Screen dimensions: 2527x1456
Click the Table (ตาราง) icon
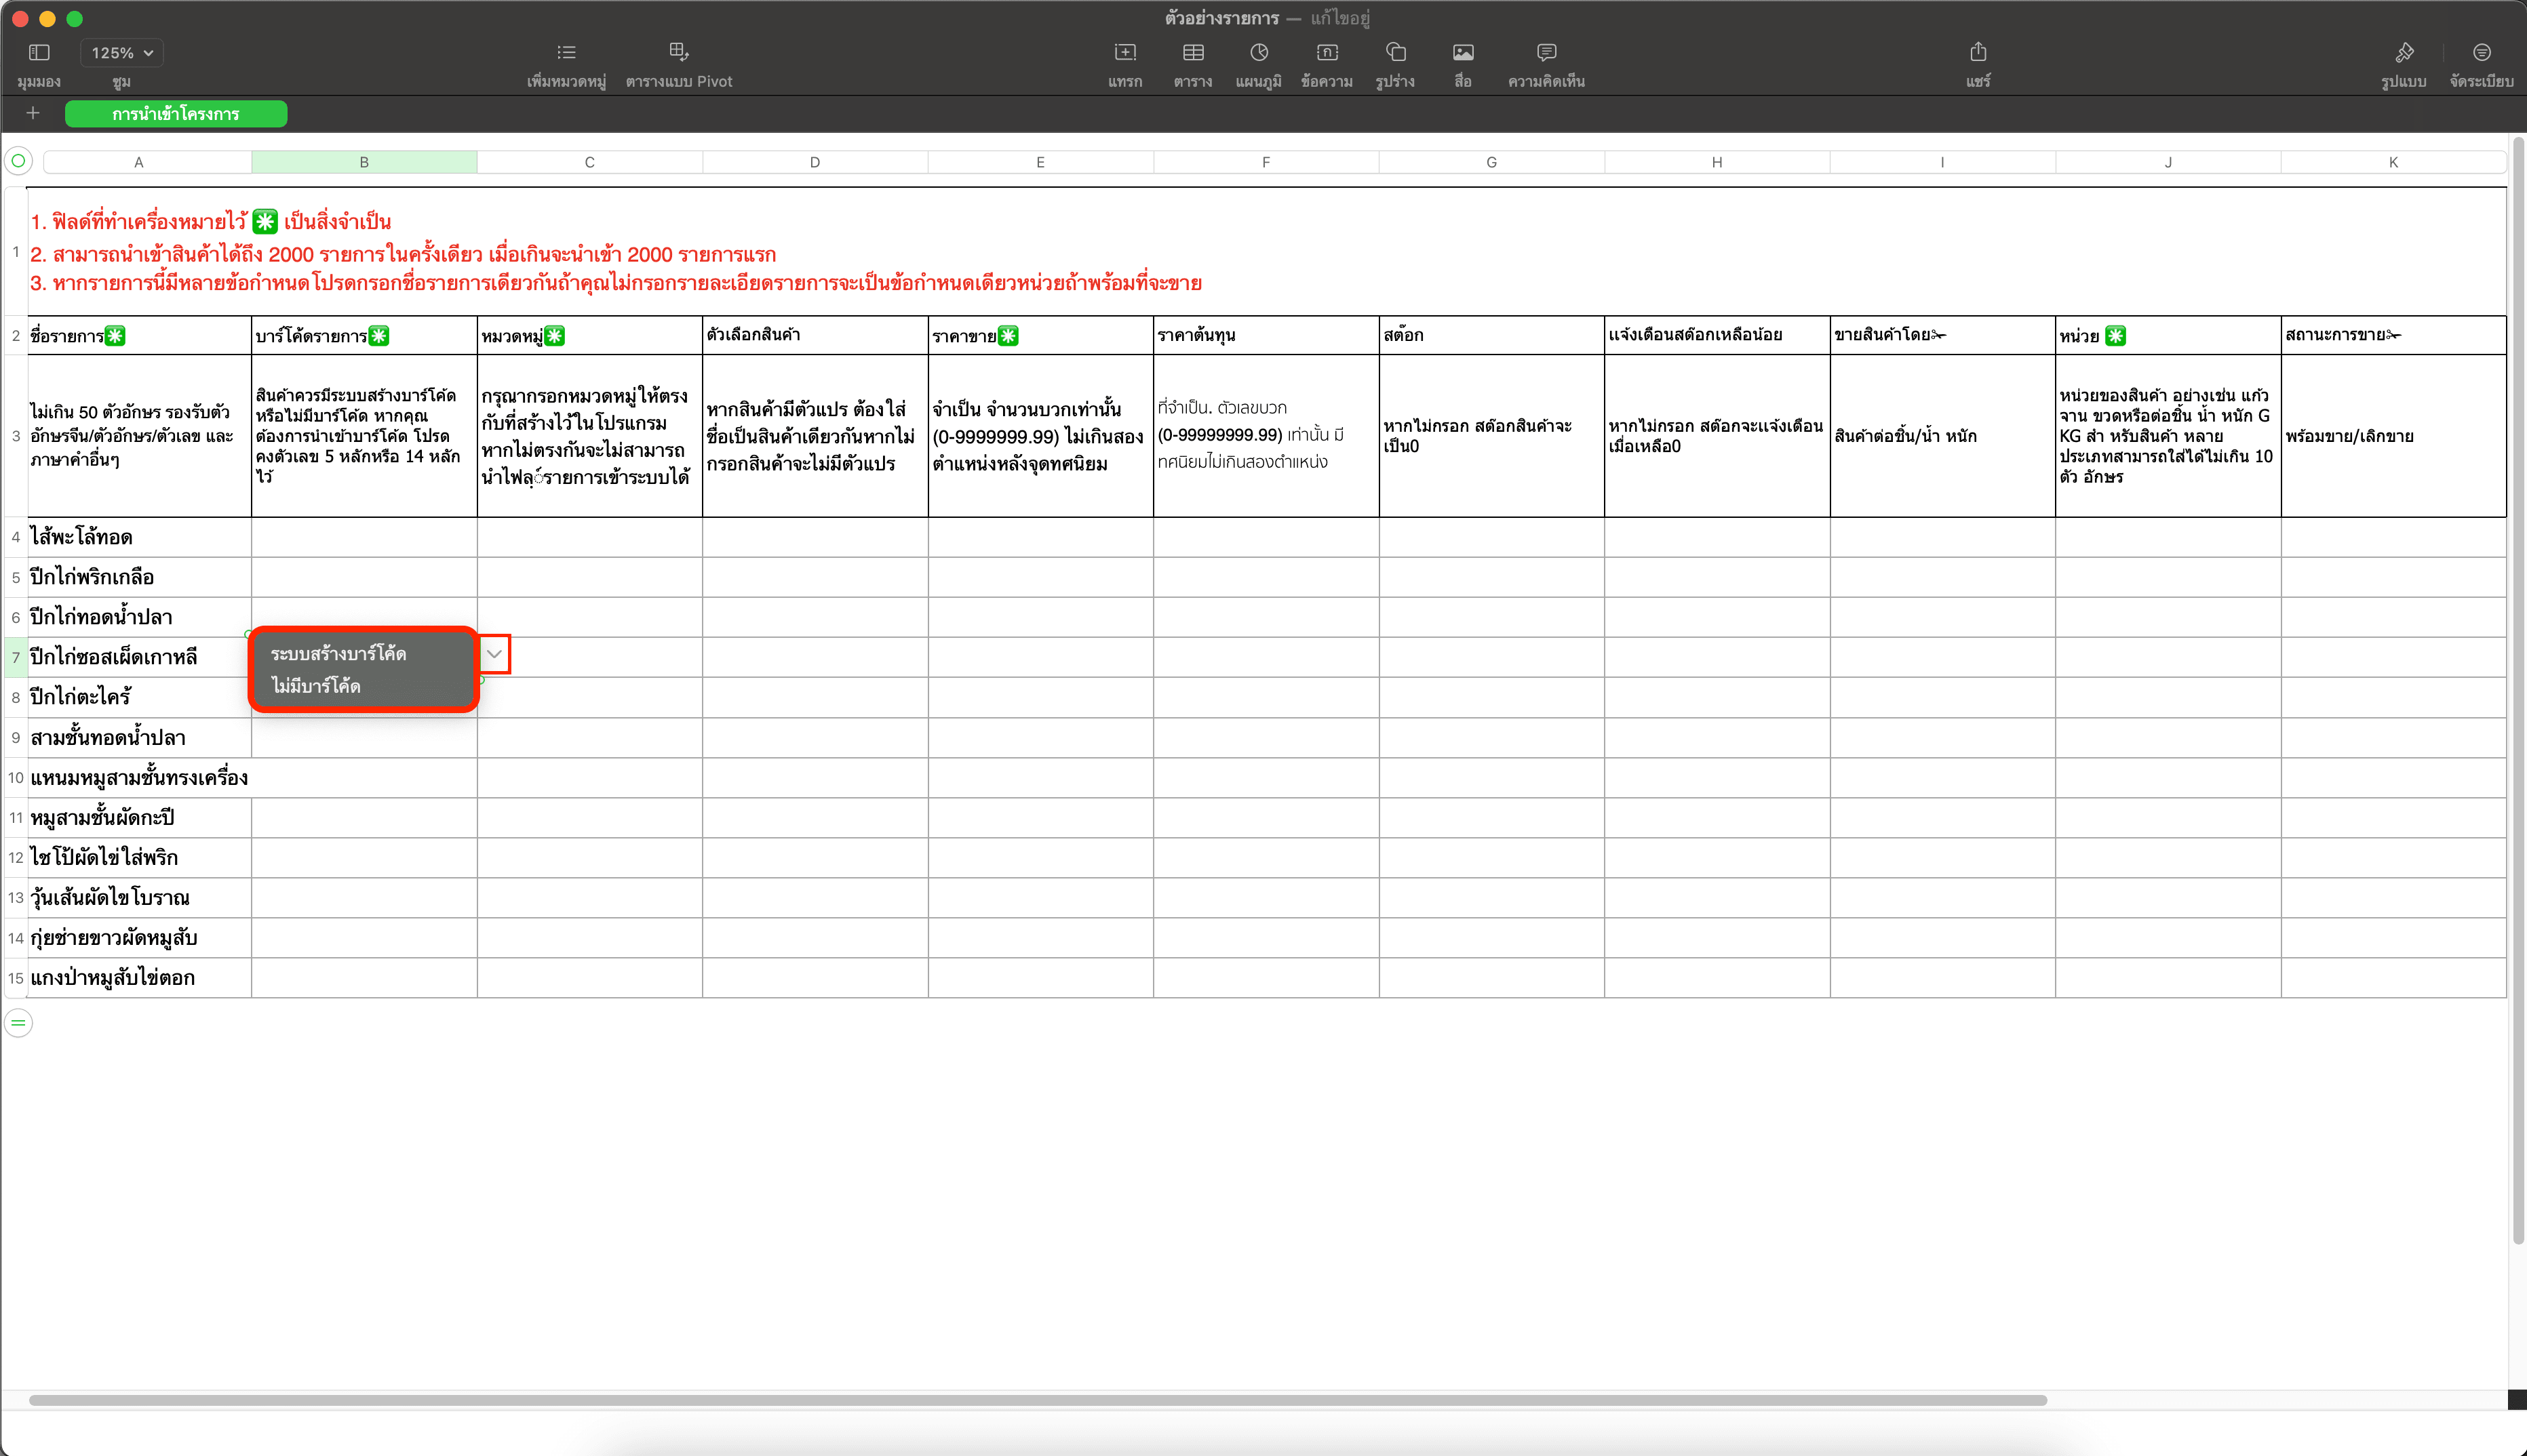1192,52
